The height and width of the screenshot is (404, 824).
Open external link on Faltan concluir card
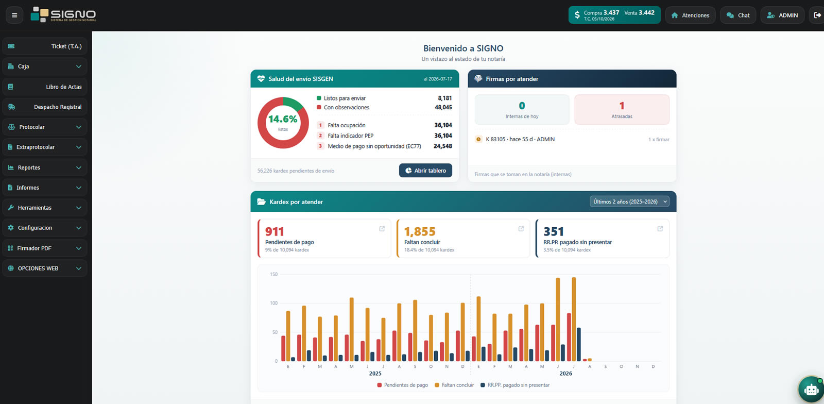pyautogui.click(x=521, y=229)
